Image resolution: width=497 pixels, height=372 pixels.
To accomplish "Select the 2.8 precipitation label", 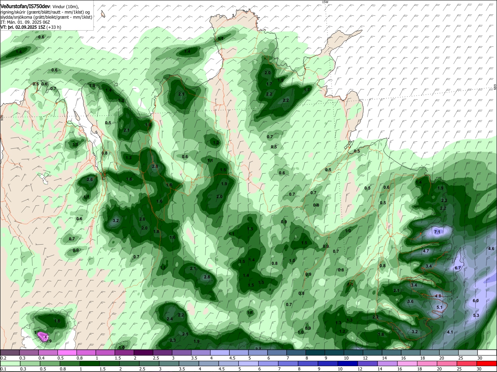I will pyautogui.click(x=207, y=277).
